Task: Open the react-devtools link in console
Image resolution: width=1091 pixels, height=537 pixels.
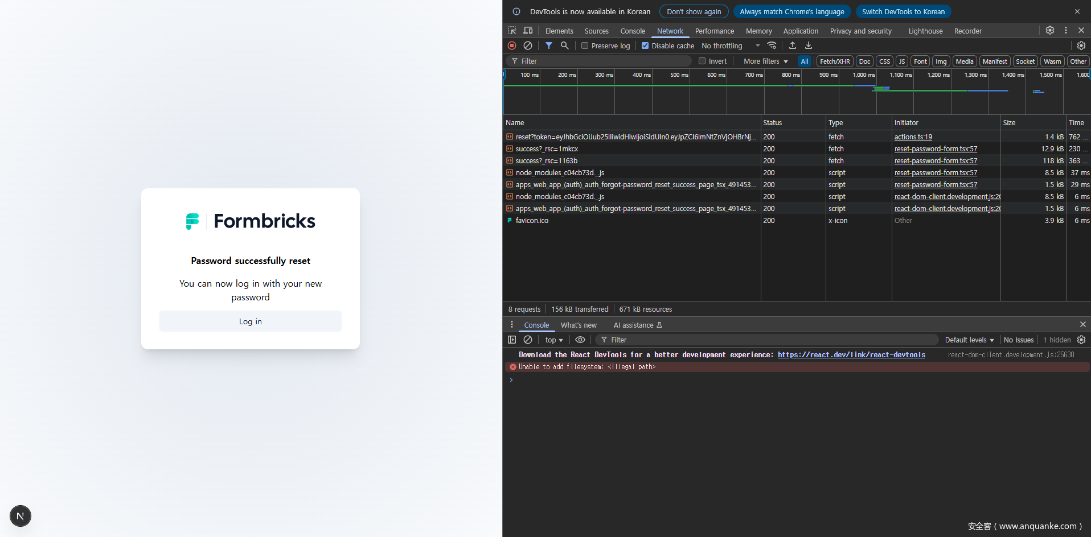Action: [x=851, y=355]
